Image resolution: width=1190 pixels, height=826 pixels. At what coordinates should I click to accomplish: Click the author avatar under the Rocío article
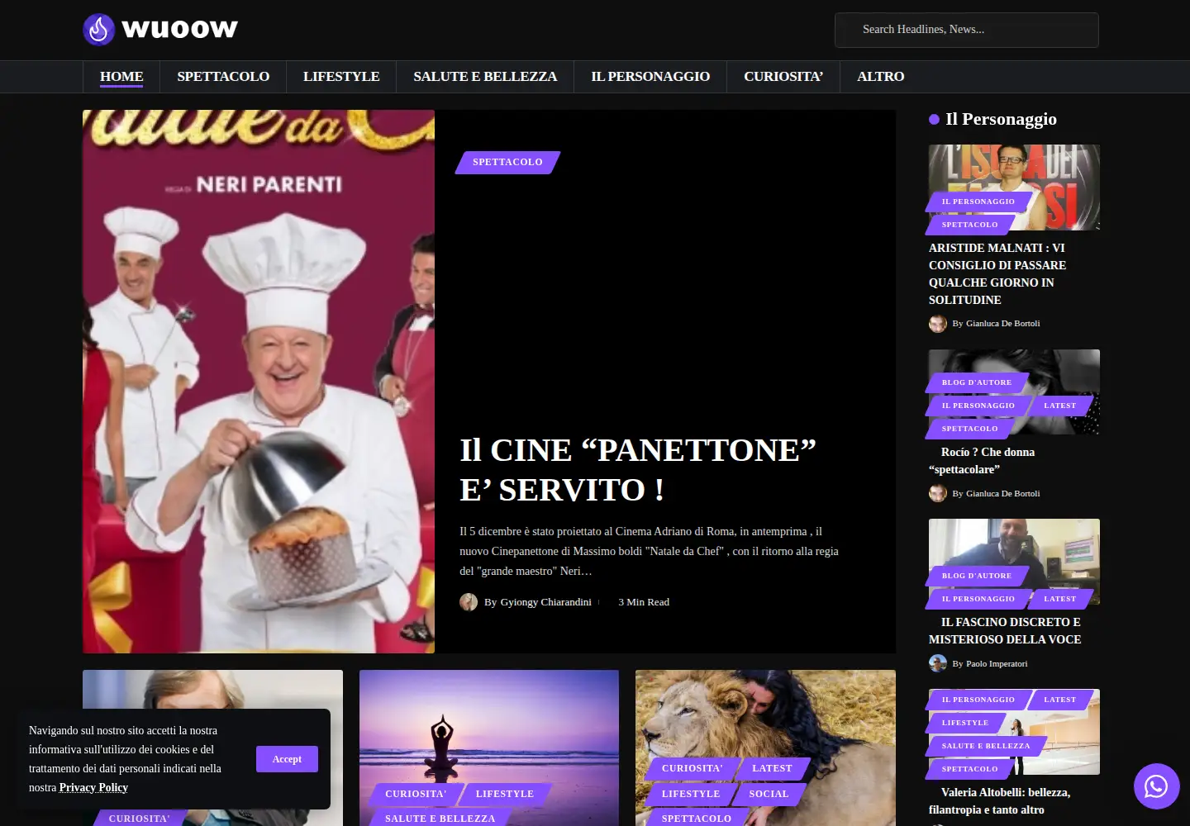[x=938, y=493]
